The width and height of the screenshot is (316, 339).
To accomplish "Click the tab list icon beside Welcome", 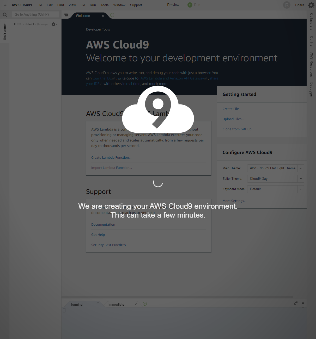I will [66, 15].
